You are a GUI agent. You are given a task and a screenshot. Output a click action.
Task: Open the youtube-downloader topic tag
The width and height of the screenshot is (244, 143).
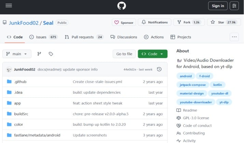[x=196, y=102]
